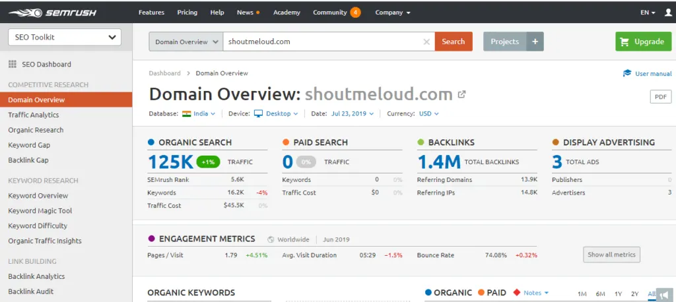Click the 16.2K organic Keywords value
Screen dimensions: 676x302
tap(236, 193)
